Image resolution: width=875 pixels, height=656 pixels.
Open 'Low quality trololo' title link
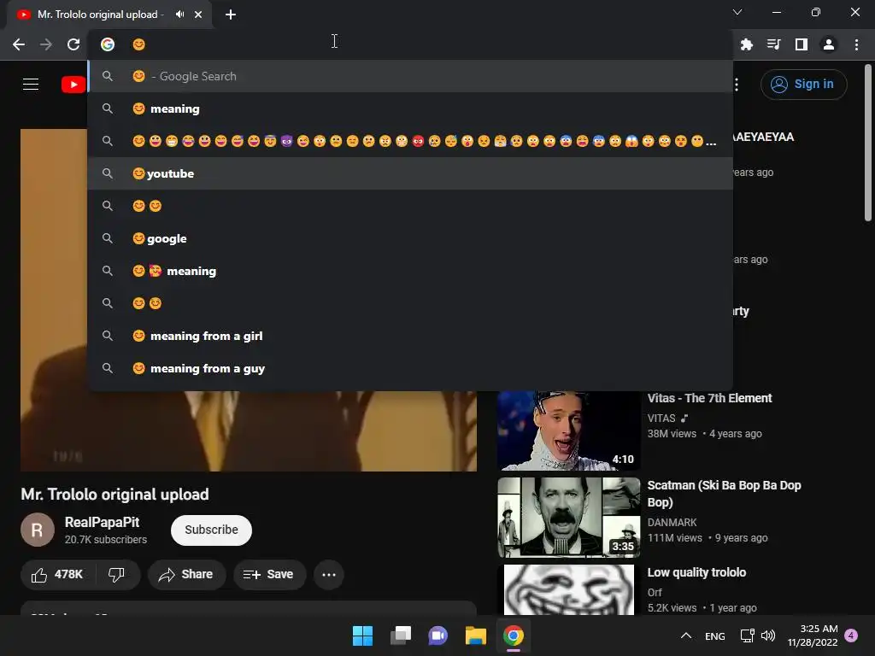(696, 573)
